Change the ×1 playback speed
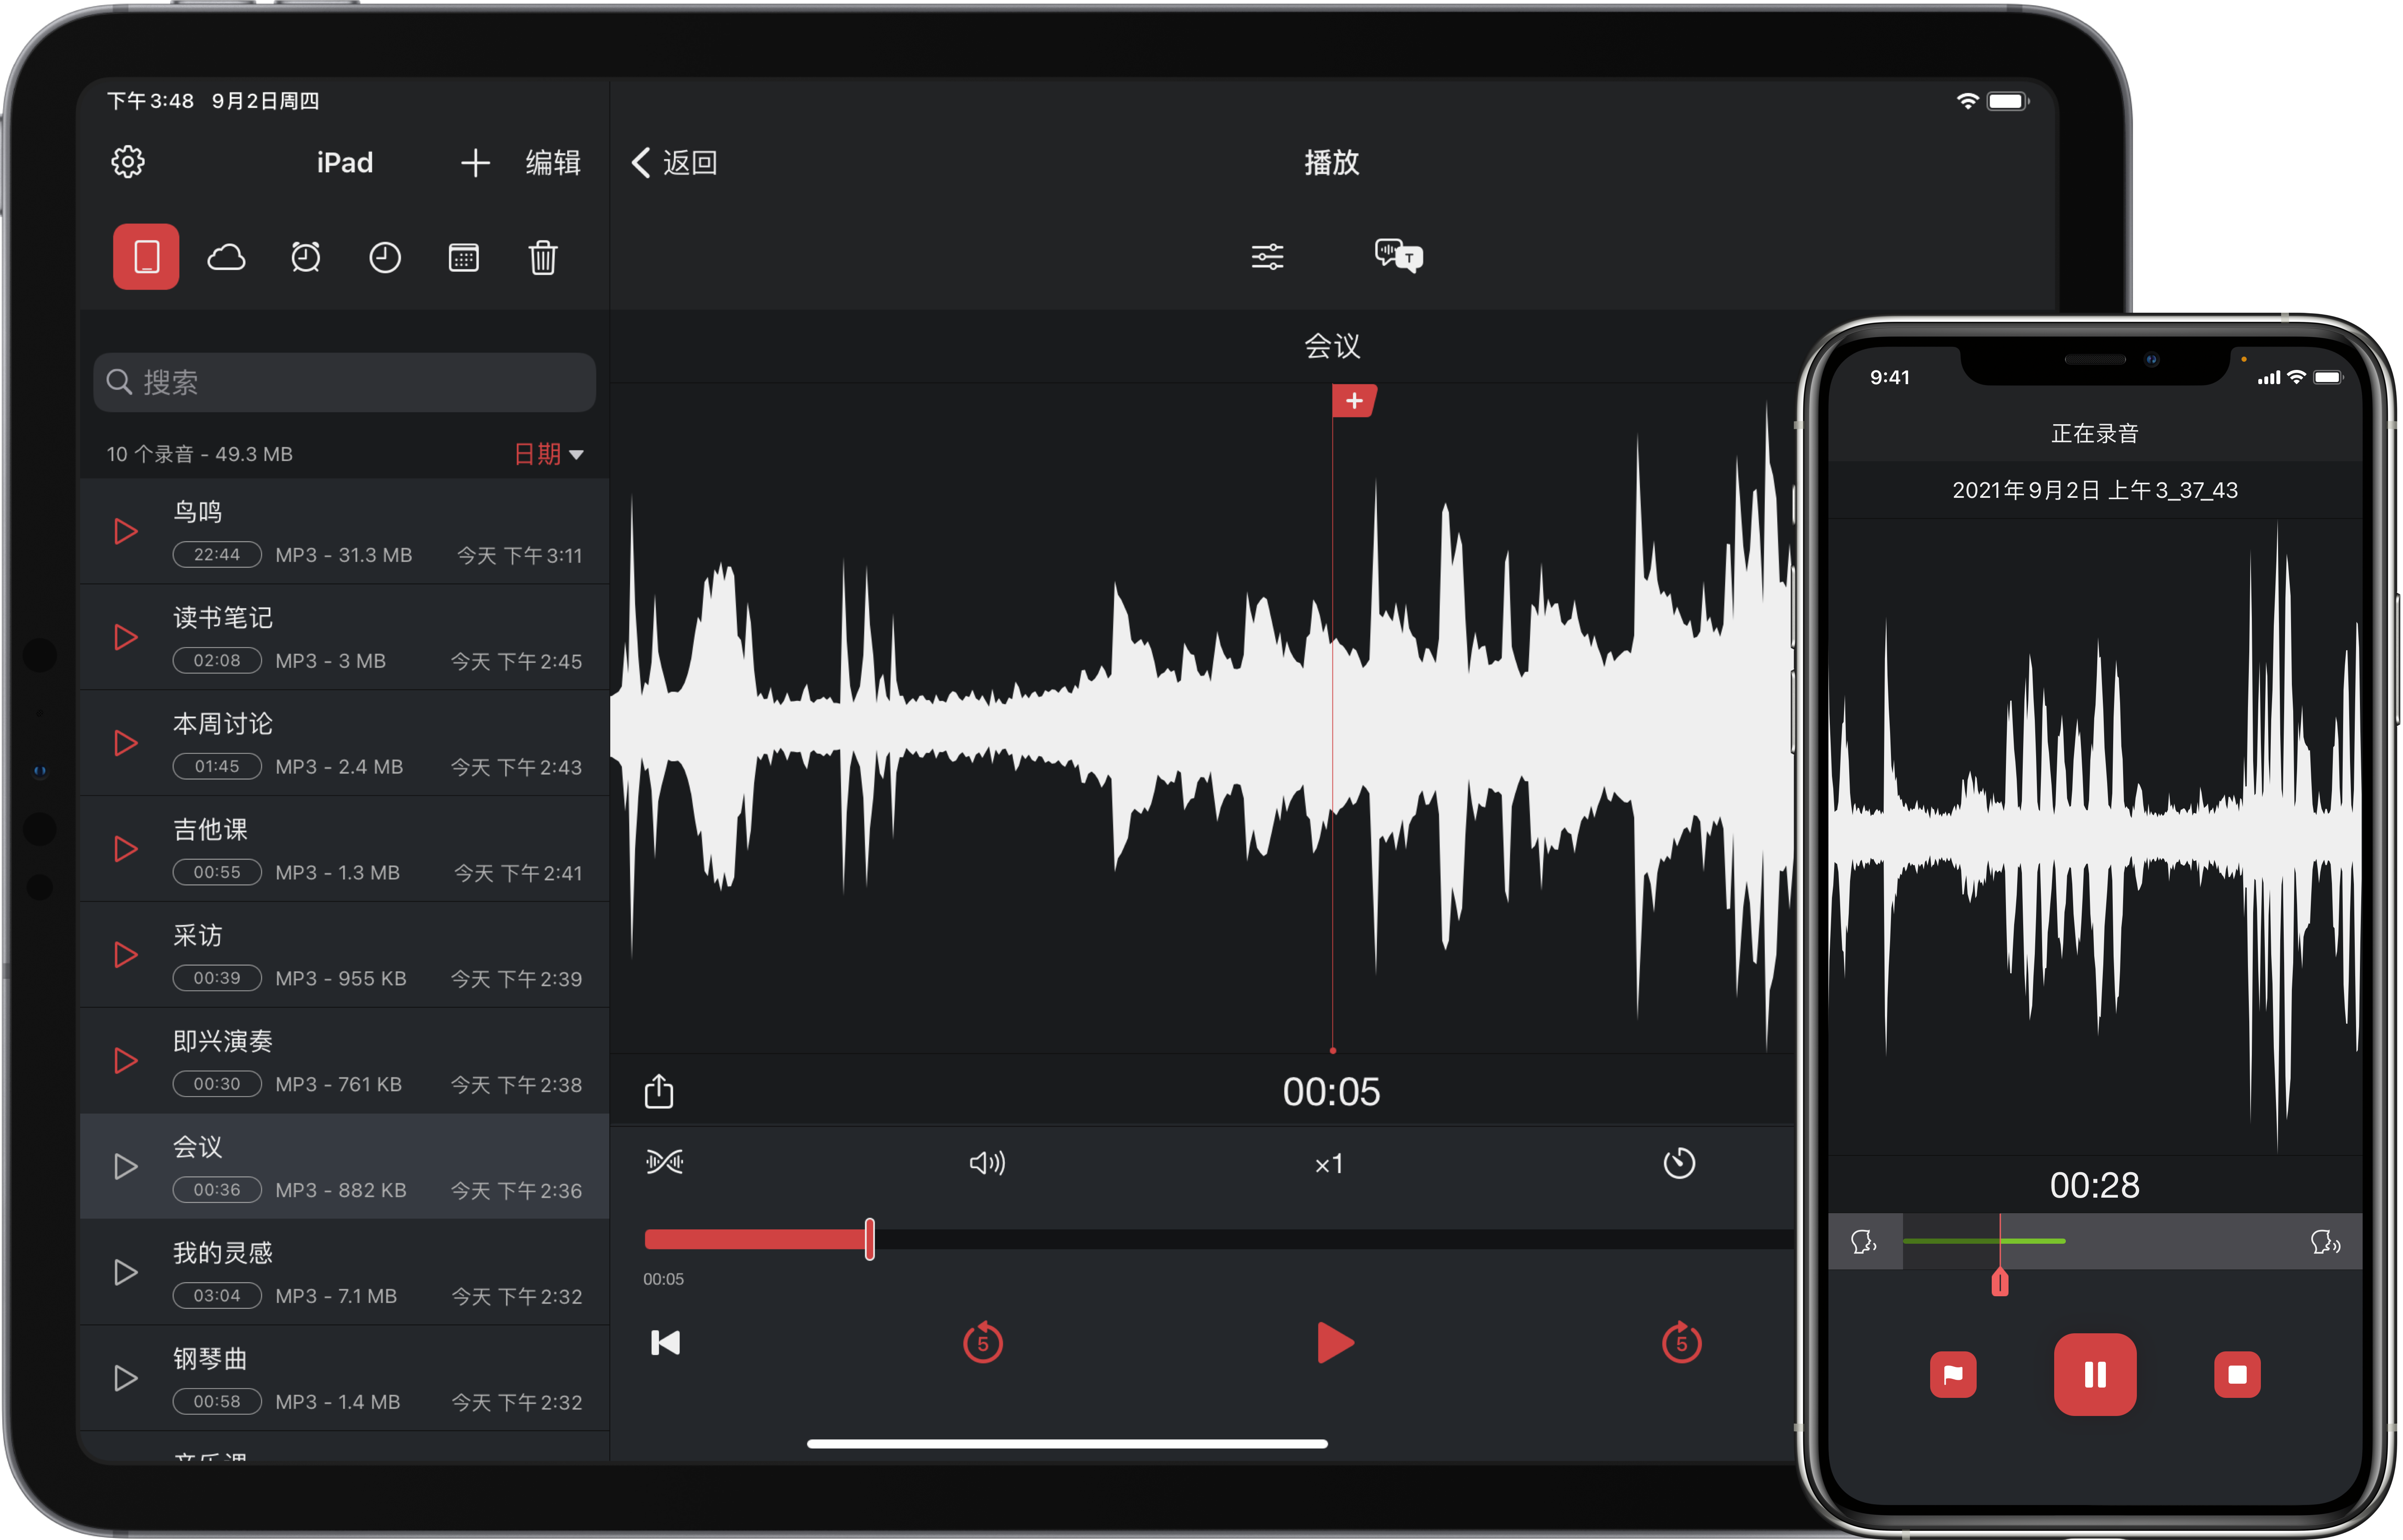Viewport: 2403px width, 1540px height. click(x=1329, y=1164)
